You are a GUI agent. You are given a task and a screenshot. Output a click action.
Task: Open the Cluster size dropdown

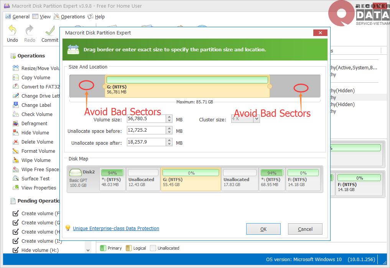tap(257, 119)
